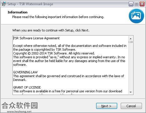Place cursor on 'TSR Software License Agreement' line
This screenshot has height=113, width=146.
point(37,38)
